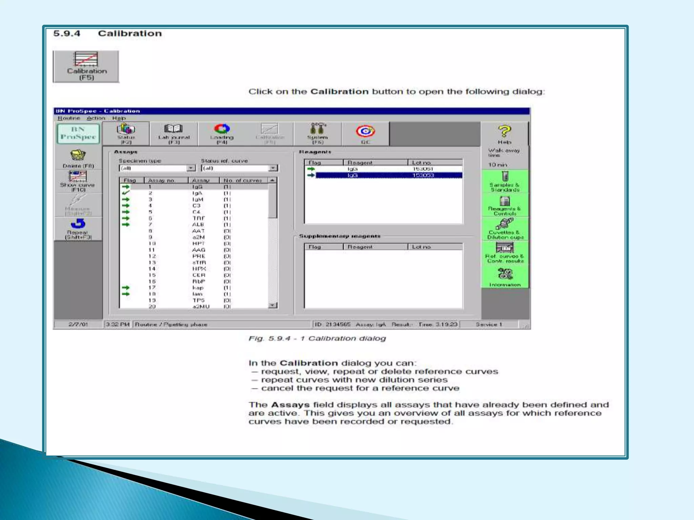Select the IgM assay row

(x=198, y=199)
